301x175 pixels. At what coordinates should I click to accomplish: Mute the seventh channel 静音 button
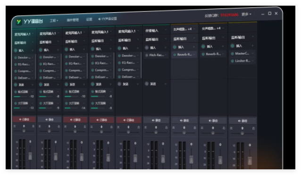(184, 120)
